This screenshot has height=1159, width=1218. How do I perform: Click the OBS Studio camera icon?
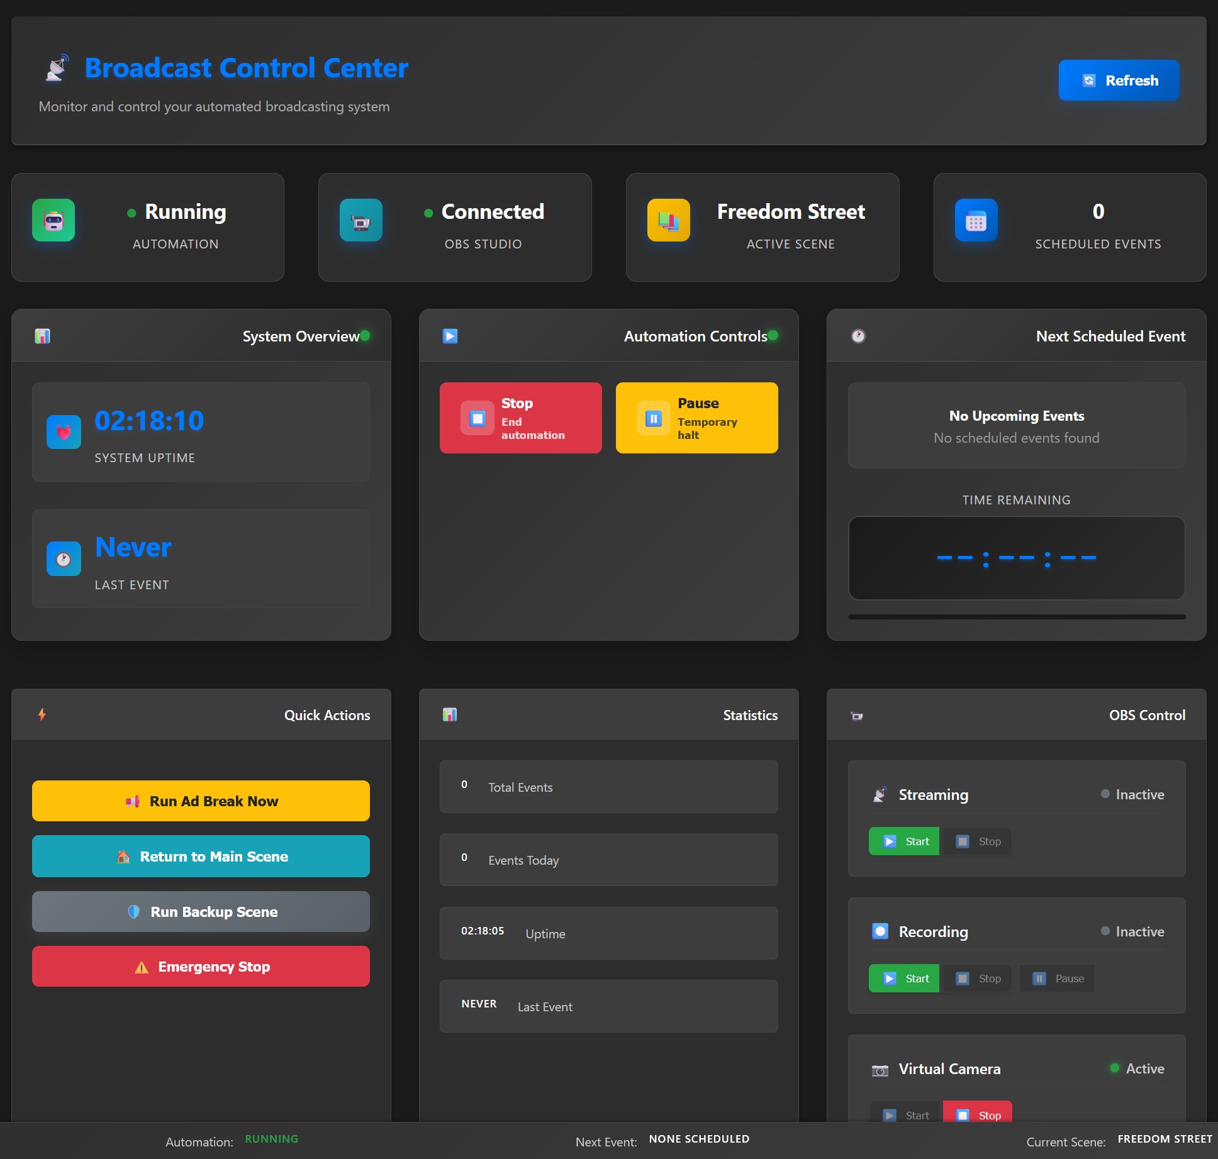point(360,220)
